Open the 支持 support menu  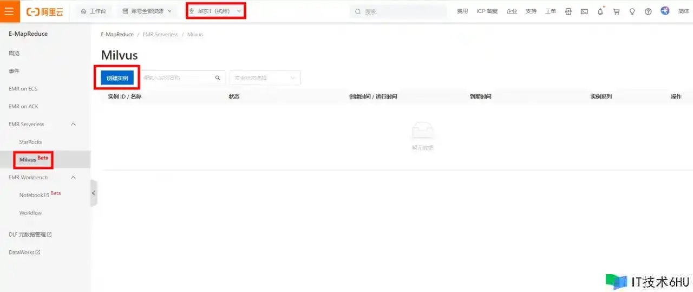tap(531, 11)
